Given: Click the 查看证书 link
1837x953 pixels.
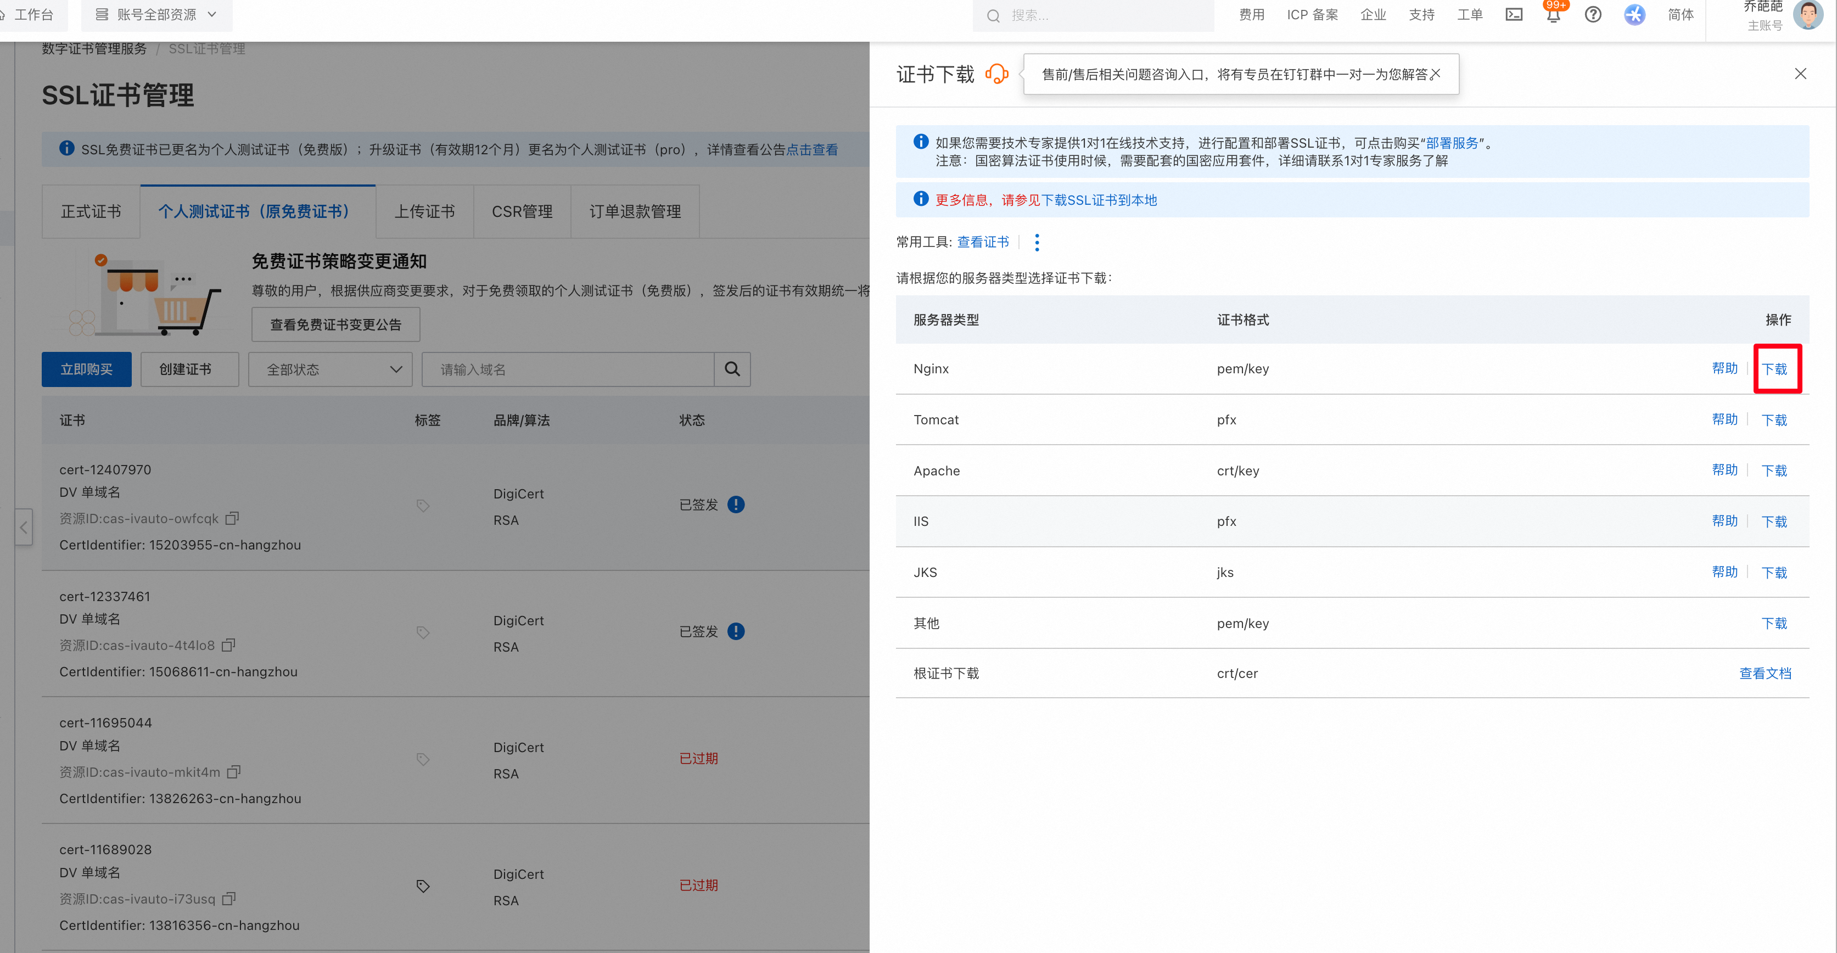Looking at the screenshot, I should coord(983,242).
